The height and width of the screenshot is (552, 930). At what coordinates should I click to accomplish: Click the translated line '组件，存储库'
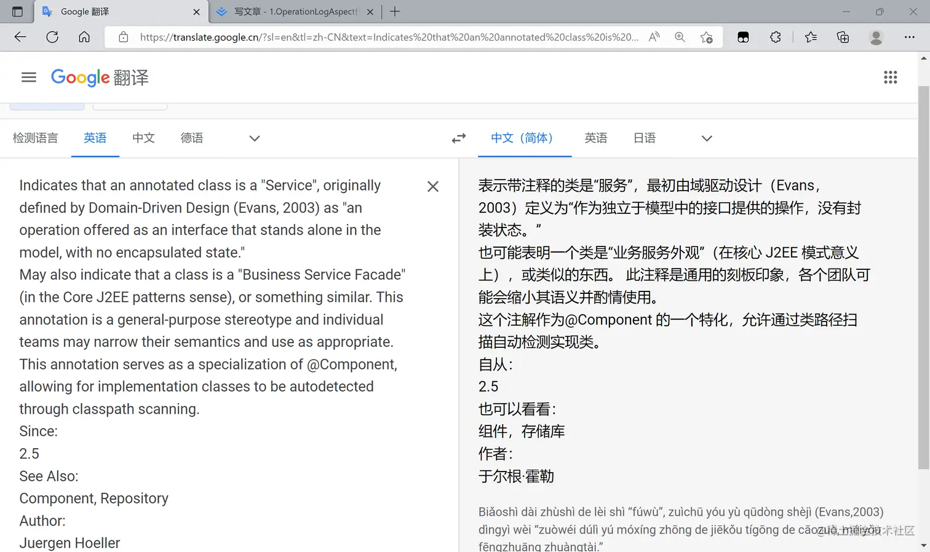tap(522, 432)
